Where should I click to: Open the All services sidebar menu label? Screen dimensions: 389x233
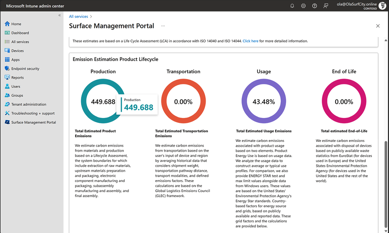pyautogui.click(x=20, y=42)
